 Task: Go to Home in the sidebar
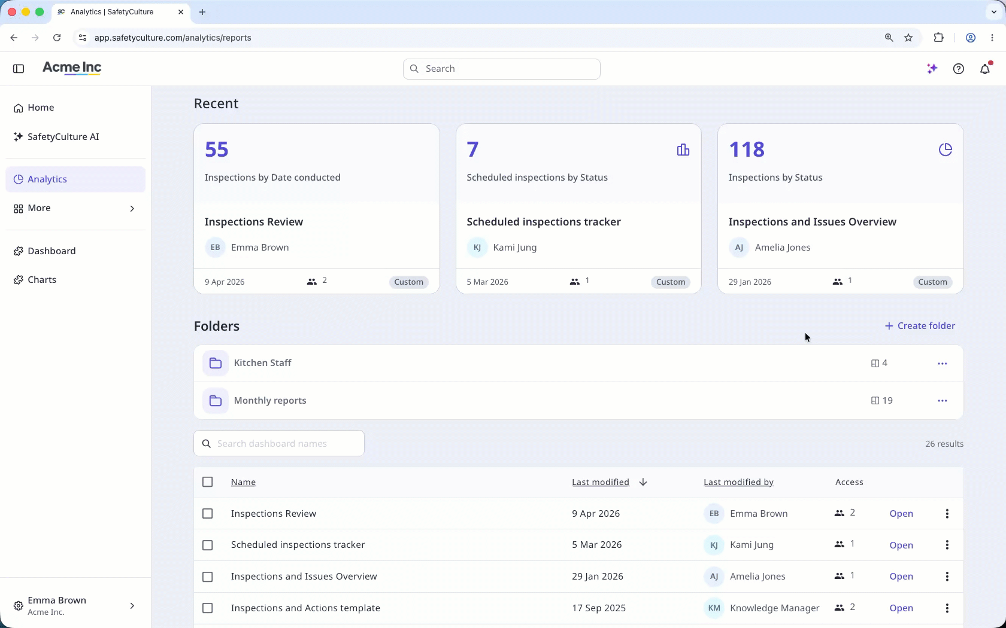[75, 108]
